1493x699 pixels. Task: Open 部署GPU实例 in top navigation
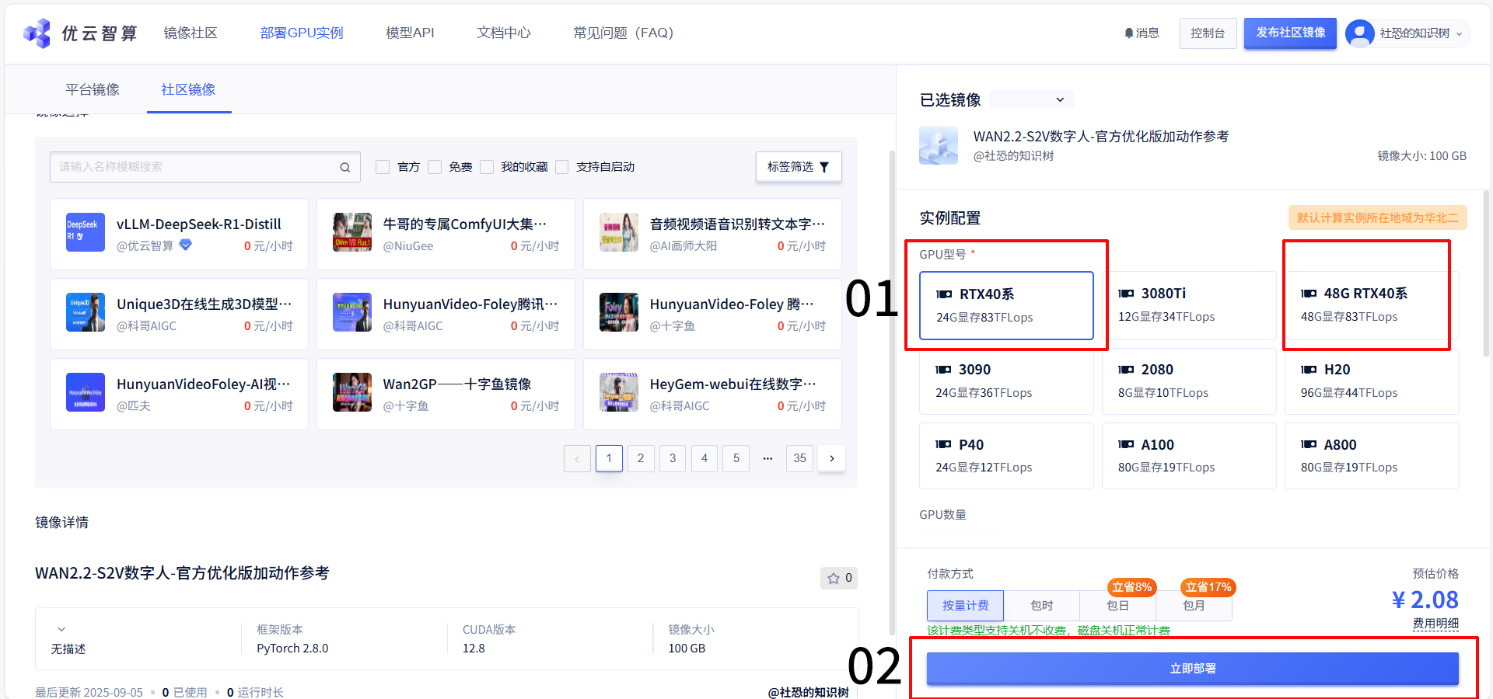302,33
